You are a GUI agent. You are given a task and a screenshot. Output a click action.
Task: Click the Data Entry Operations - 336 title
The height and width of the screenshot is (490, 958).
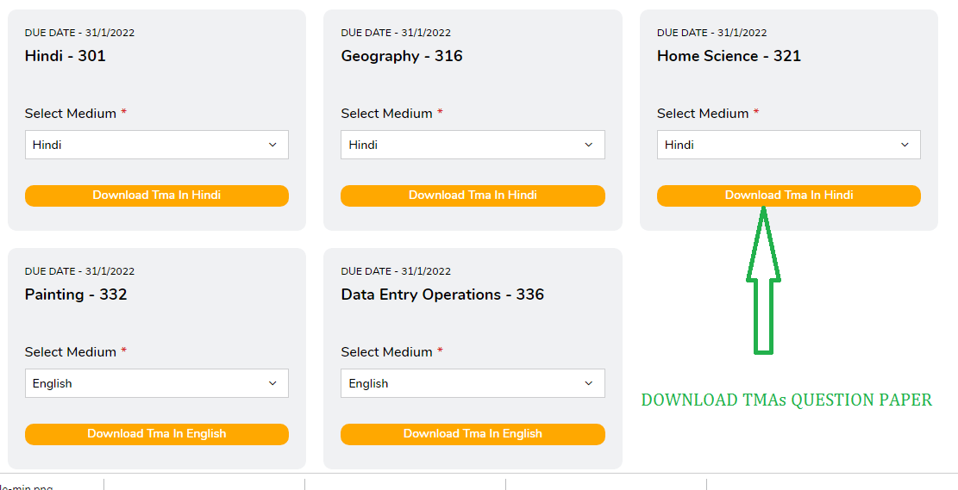click(442, 295)
